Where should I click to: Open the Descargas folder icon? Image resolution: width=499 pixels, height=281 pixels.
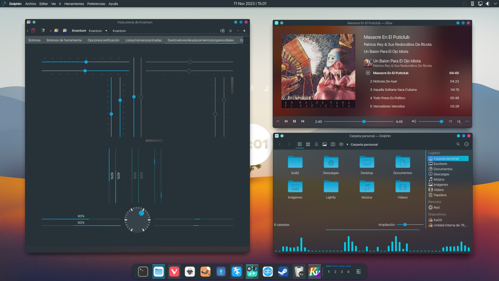(331, 162)
